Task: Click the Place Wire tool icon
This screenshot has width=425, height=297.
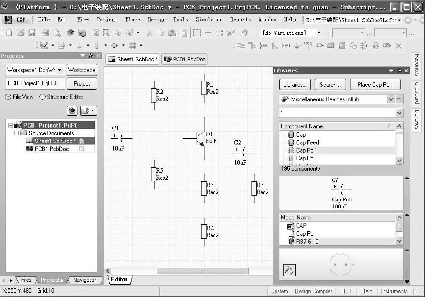Action: [x=241, y=45]
